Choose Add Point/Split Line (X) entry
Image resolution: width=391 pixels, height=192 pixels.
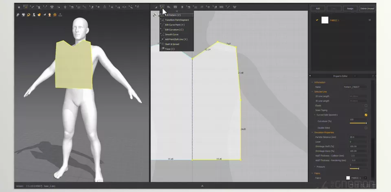pos(176,39)
